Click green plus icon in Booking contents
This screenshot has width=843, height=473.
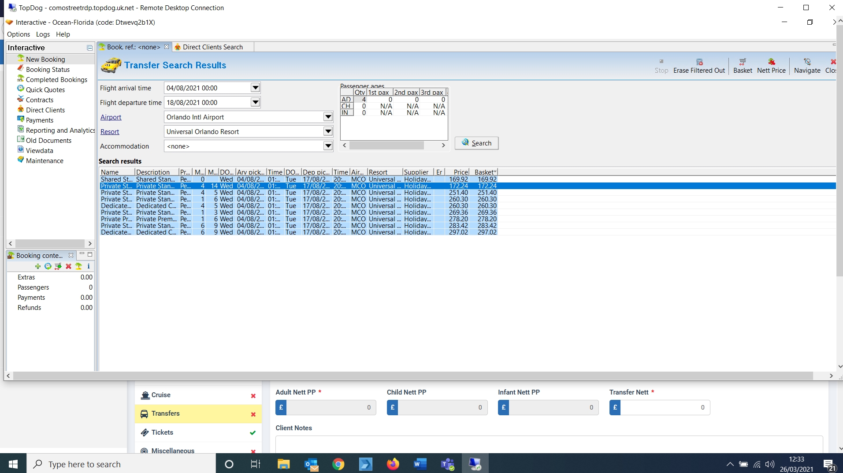(38, 266)
